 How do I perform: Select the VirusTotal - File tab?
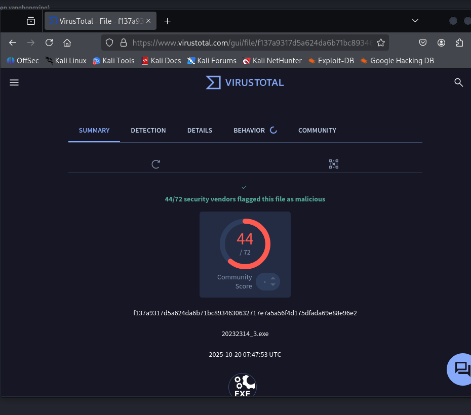click(x=100, y=21)
